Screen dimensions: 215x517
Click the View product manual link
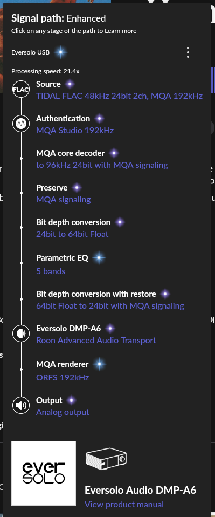(124, 505)
